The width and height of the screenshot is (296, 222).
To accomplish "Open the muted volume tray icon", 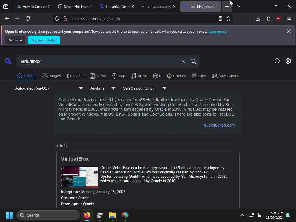I will (259, 215).
